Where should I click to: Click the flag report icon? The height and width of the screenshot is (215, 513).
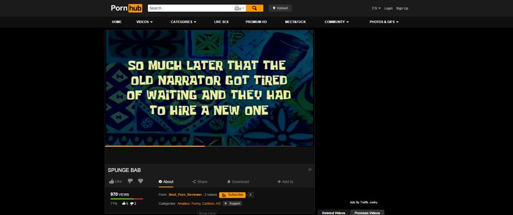310,170
